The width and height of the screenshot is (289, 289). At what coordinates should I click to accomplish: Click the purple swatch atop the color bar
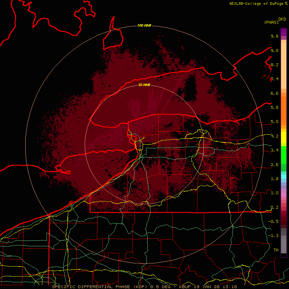point(284,32)
